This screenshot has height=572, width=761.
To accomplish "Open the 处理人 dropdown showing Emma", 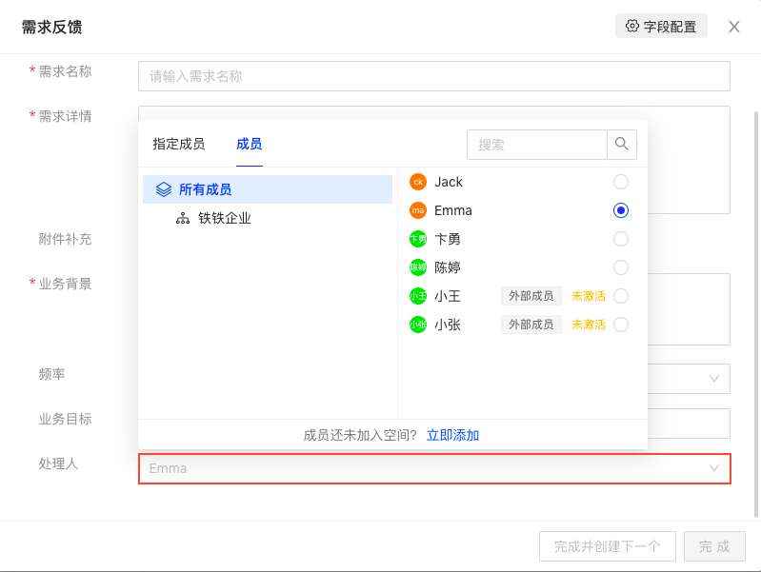I will click(434, 468).
